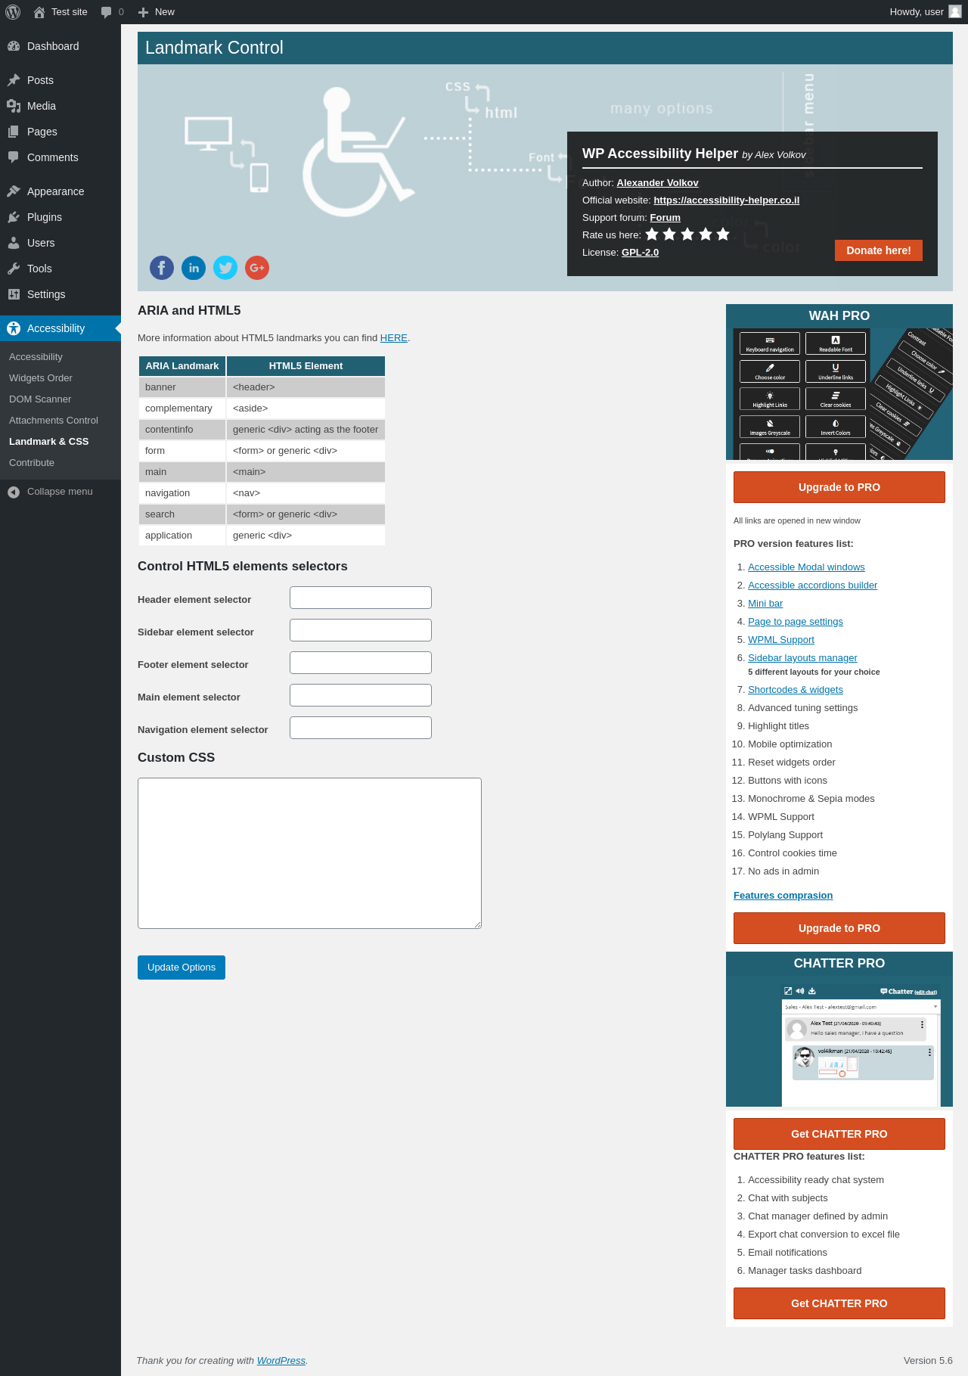Click the Posts pin icon
The width and height of the screenshot is (968, 1376).
(14, 80)
